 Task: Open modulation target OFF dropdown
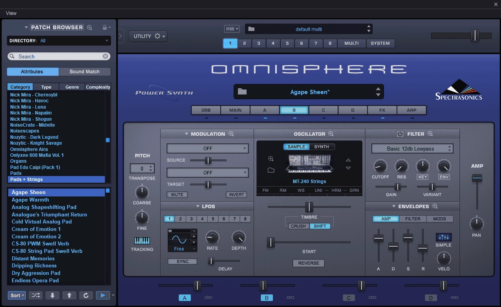coord(208,173)
